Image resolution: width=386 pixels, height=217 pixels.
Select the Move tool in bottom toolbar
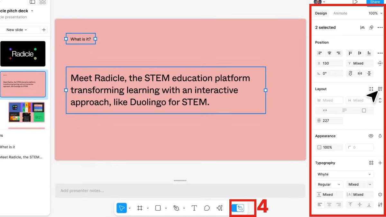click(122, 208)
